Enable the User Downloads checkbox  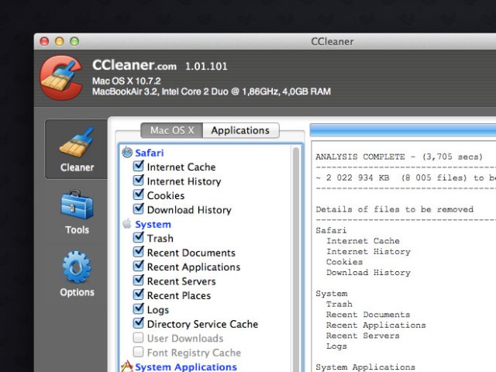(x=138, y=338)
